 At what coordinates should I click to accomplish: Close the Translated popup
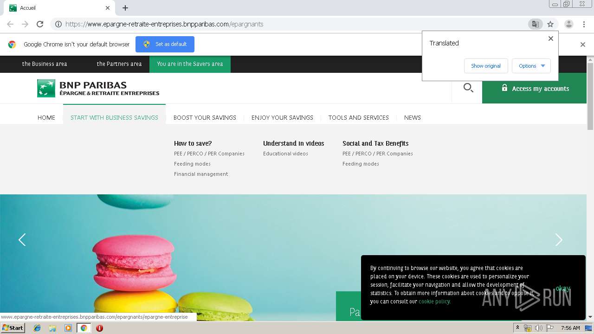[x=551, y=39]
